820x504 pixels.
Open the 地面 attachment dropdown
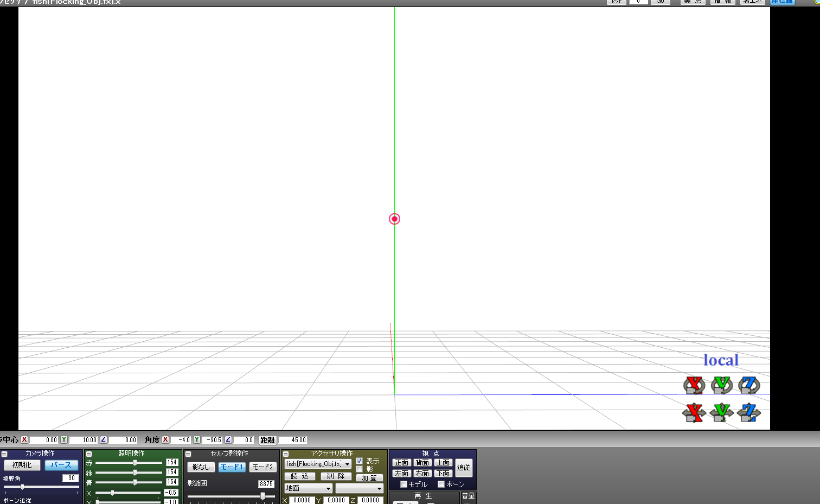click(328, 489)
